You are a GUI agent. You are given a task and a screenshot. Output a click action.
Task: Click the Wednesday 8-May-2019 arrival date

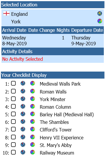tap(15, 41)
